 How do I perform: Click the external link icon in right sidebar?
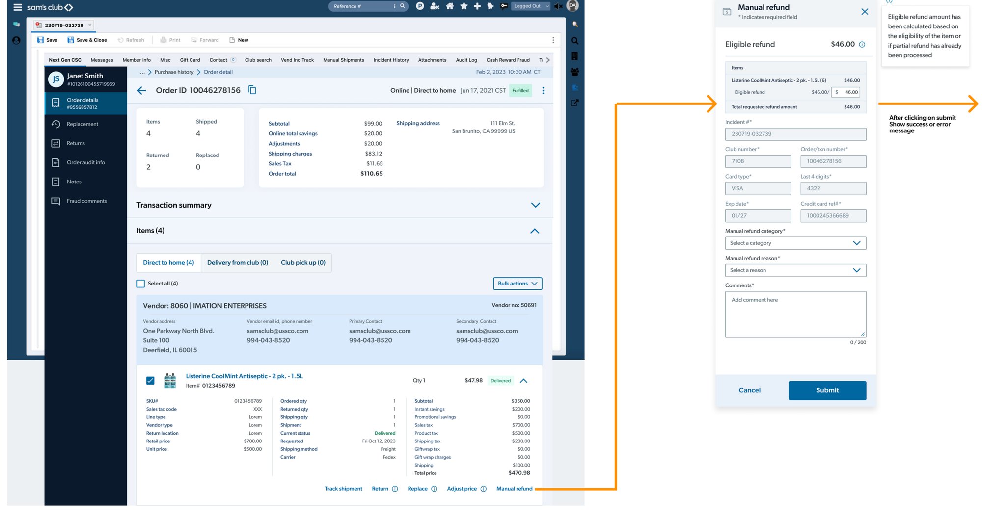tap(574, 103)
